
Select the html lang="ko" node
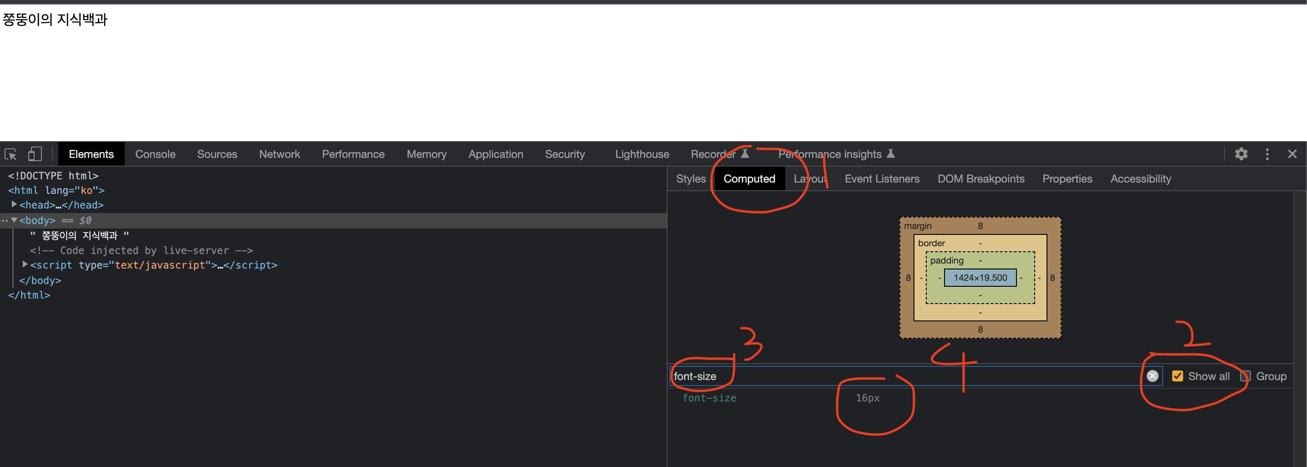pyautogui.click(x=56, y=190)
